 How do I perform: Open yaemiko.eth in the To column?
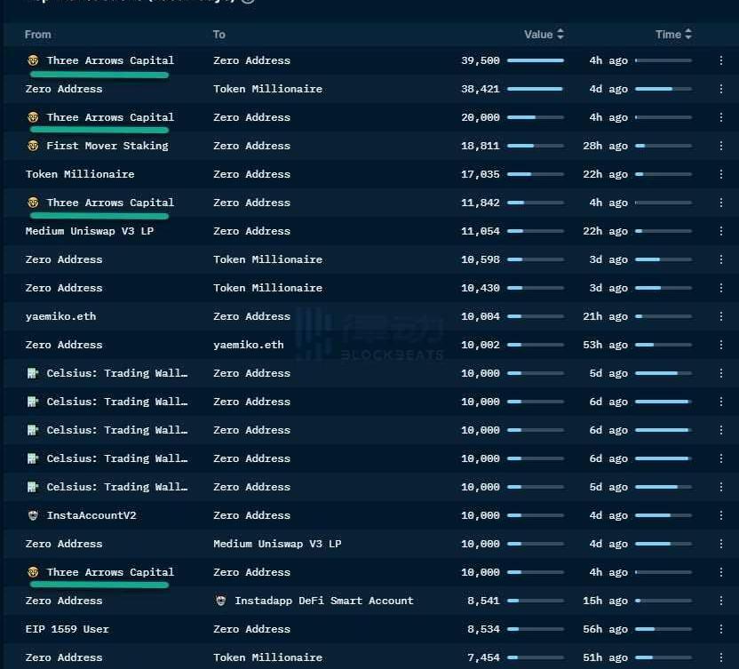tap(249, 345)
